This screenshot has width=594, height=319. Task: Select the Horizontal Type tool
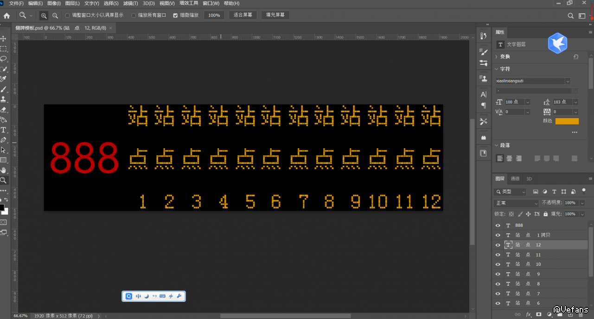tap(3, 130)
